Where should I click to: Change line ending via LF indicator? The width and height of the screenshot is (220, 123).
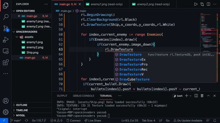pyautogui.click(x=161, y=121)
